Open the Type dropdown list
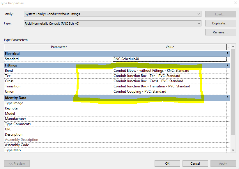 (199, 23)
